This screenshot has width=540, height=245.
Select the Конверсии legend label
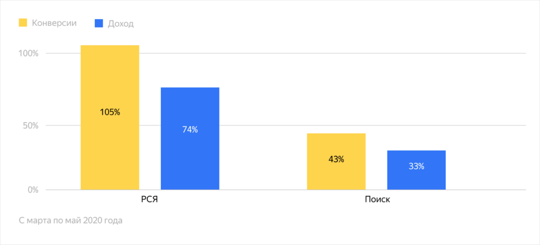pos(54,23)
